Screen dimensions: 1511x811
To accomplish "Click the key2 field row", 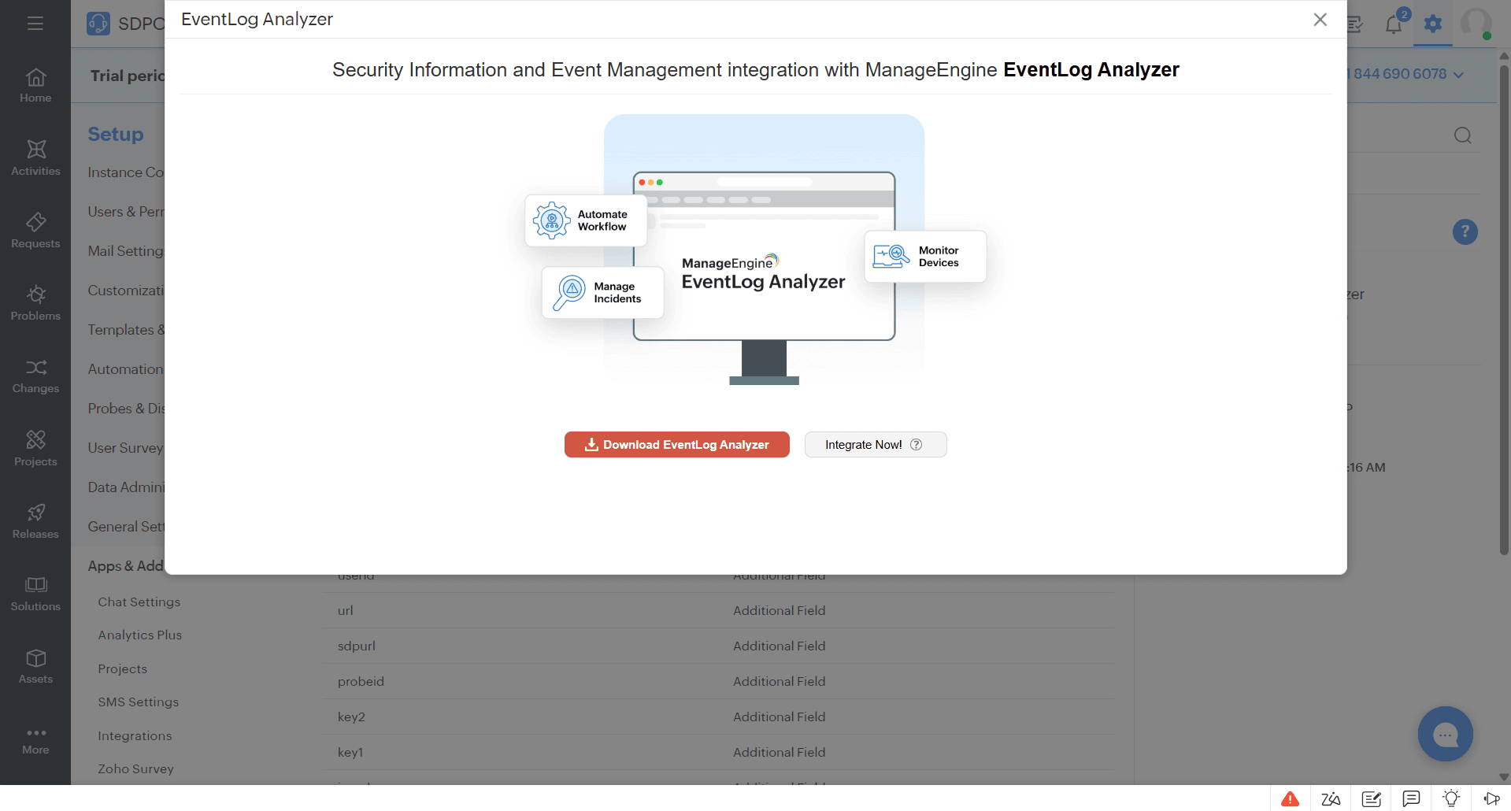I will click(x=719, y=717).
